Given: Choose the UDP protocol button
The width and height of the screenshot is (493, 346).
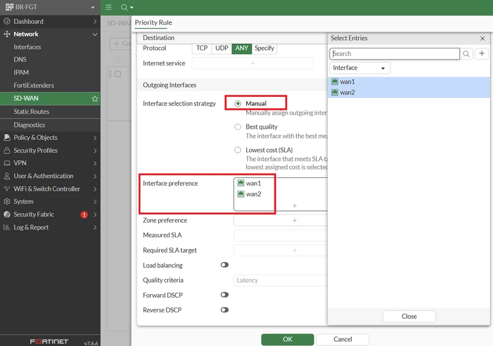Looking at the screenshot, I should pos(221,48).
